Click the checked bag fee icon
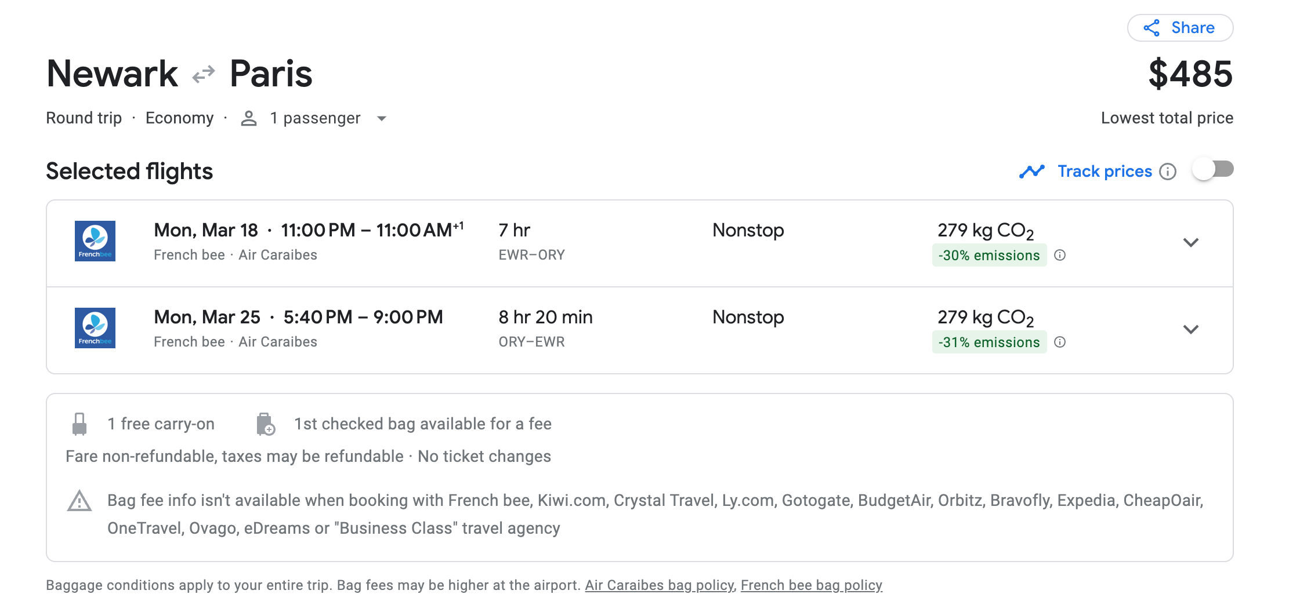The image size is (1289, 605). point(266,424)
